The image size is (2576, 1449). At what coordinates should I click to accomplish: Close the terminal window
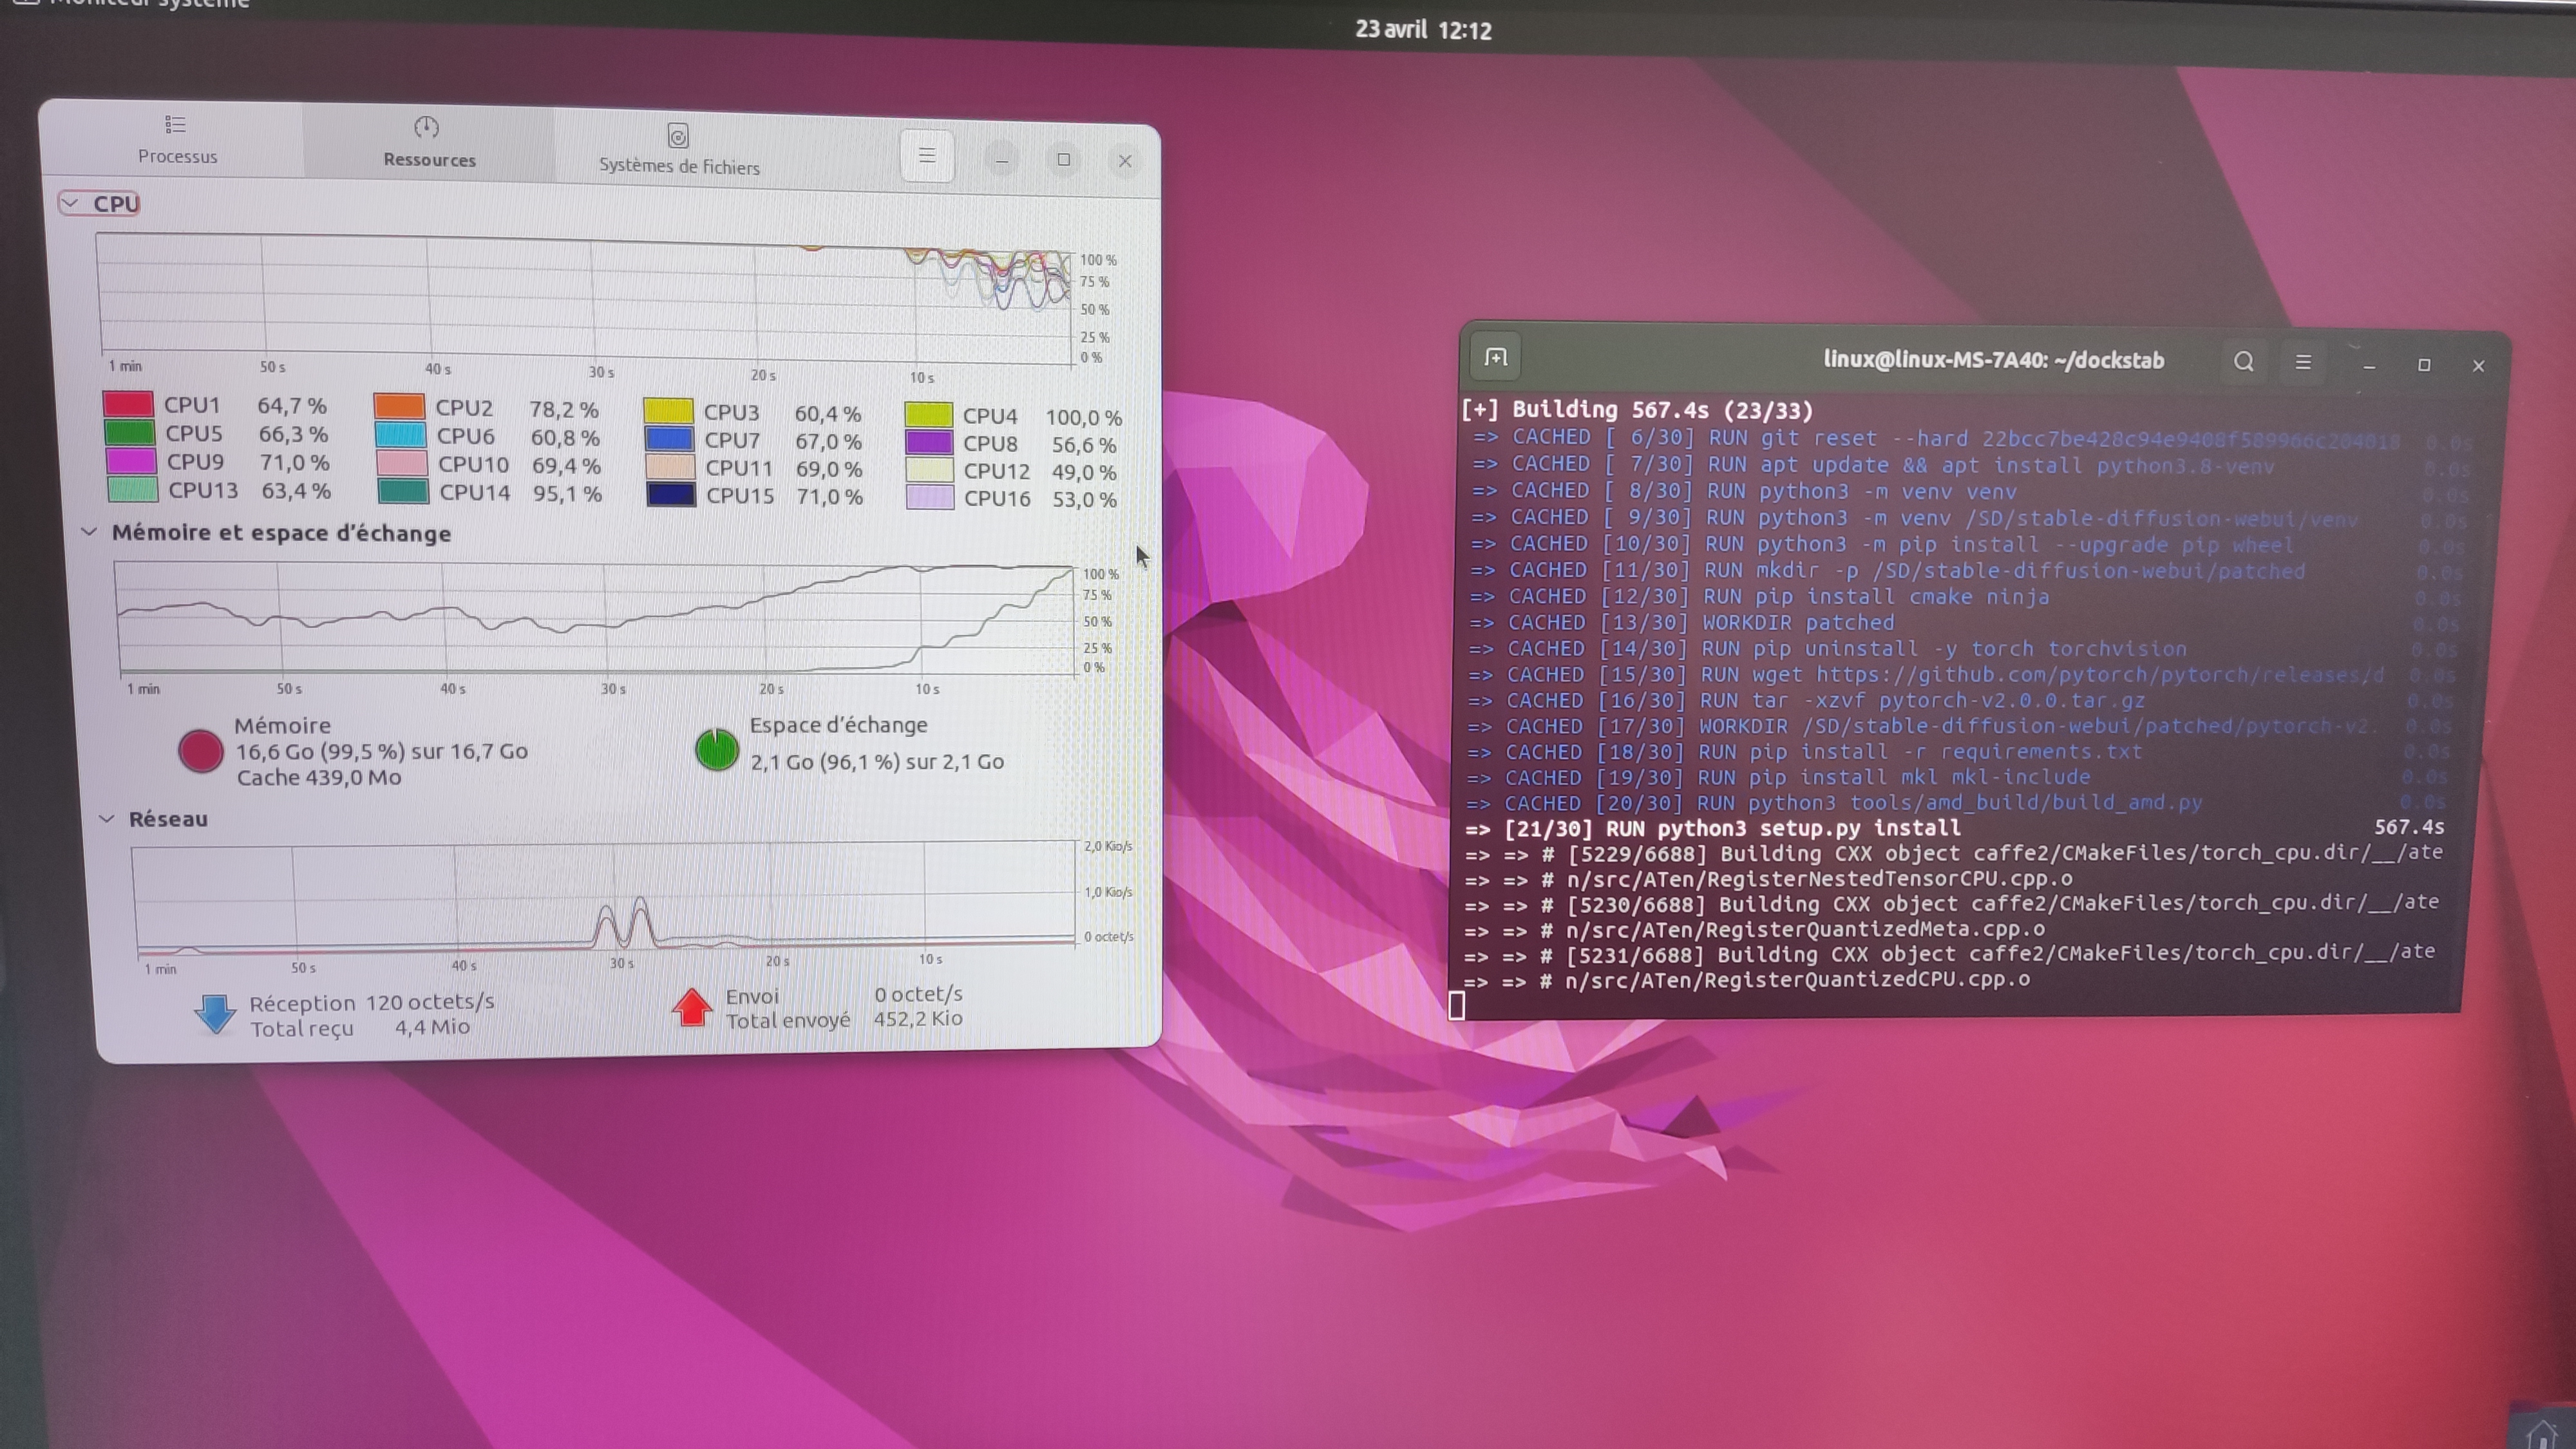coord(2478,366)
